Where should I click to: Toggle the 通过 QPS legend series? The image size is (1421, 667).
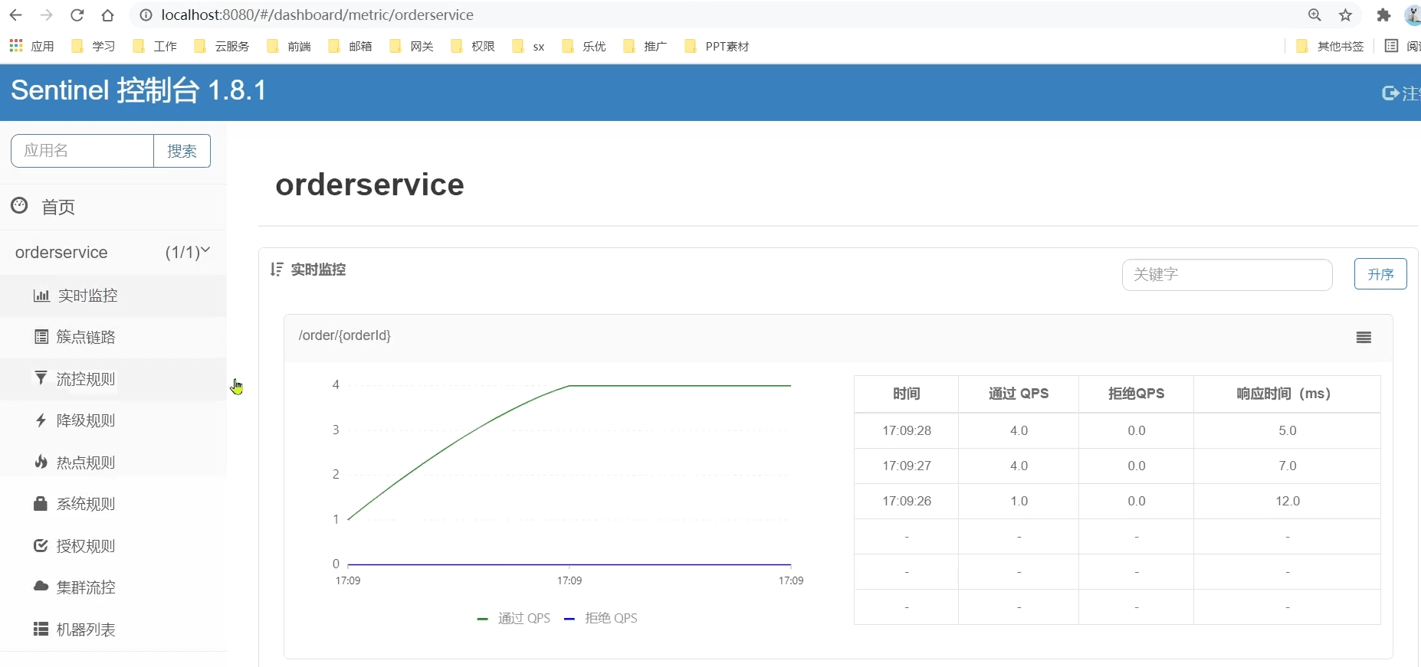[x=514, y=618]
